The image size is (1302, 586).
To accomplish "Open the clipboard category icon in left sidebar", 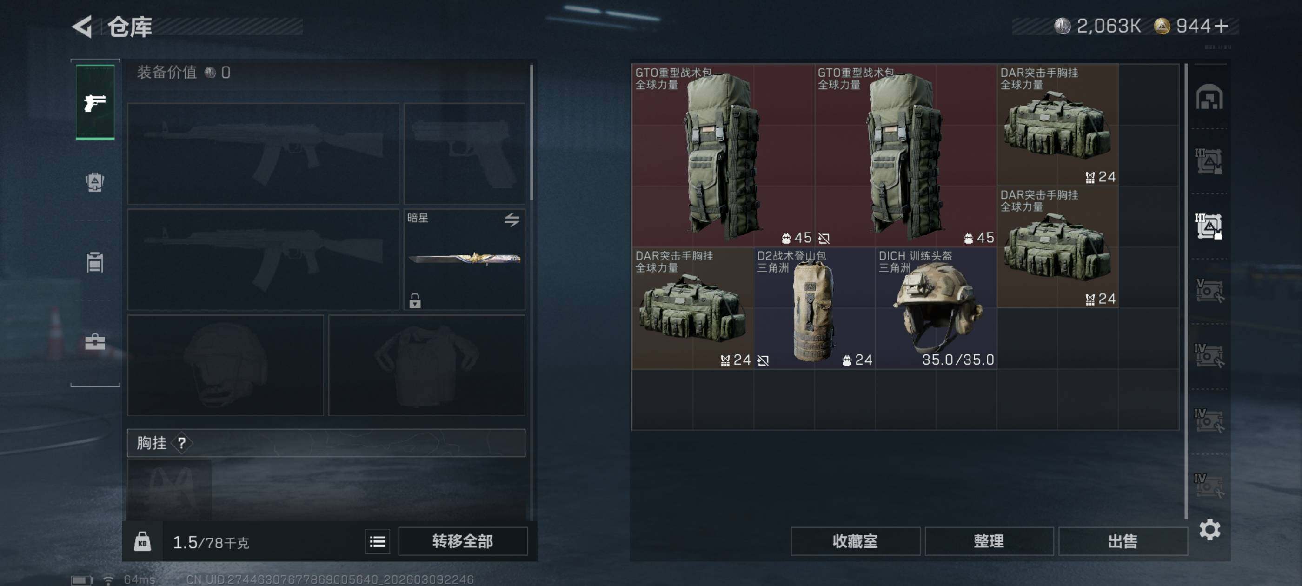I will click(x=95, y=262).
